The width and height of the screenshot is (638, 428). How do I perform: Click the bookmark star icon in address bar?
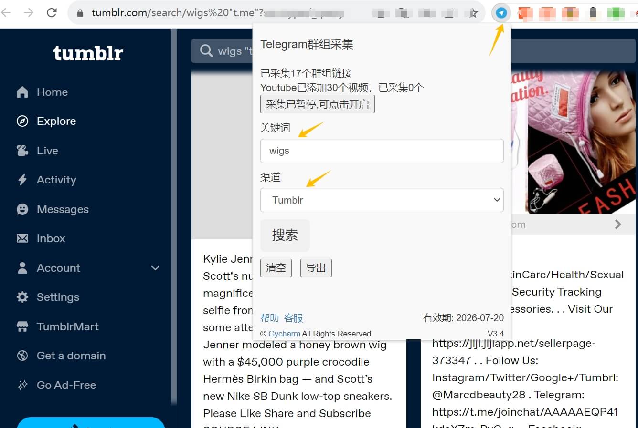click(x=473, y=13)
